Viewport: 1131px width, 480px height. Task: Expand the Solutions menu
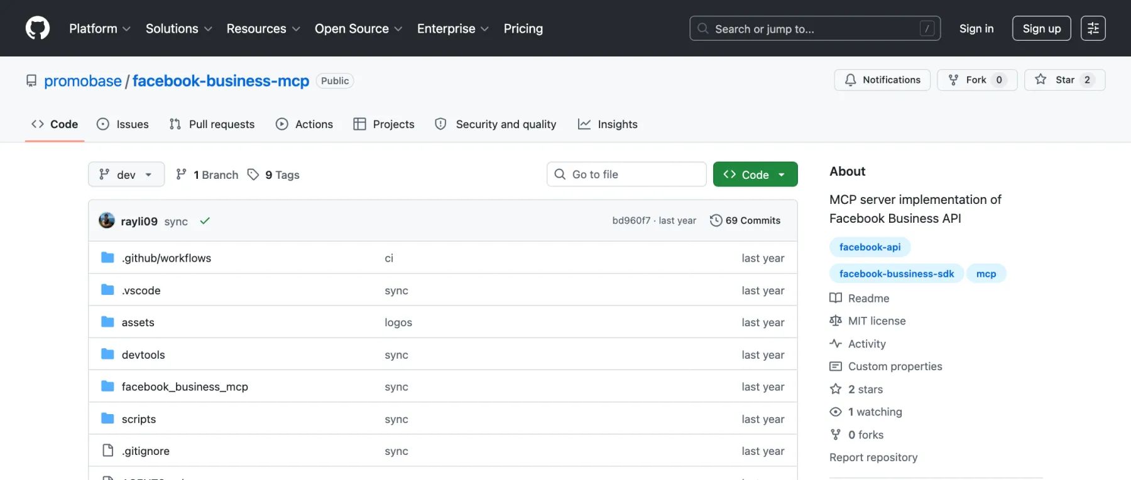pyautogui.click(x=179, y=29)
